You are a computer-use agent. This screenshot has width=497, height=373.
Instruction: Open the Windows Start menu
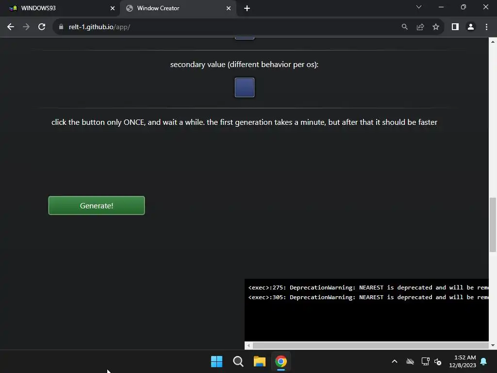[217, 361]
